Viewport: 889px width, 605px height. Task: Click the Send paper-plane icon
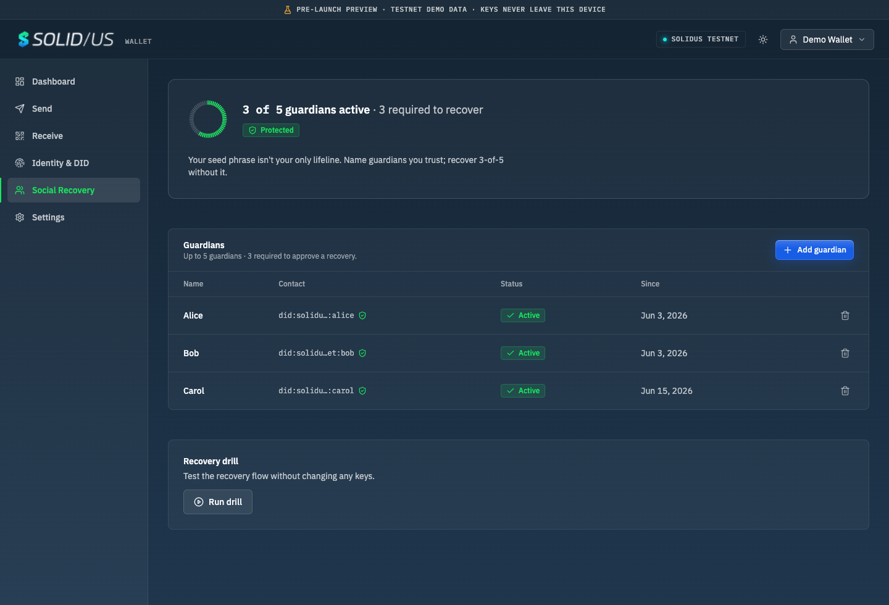[x=20, y=109]
